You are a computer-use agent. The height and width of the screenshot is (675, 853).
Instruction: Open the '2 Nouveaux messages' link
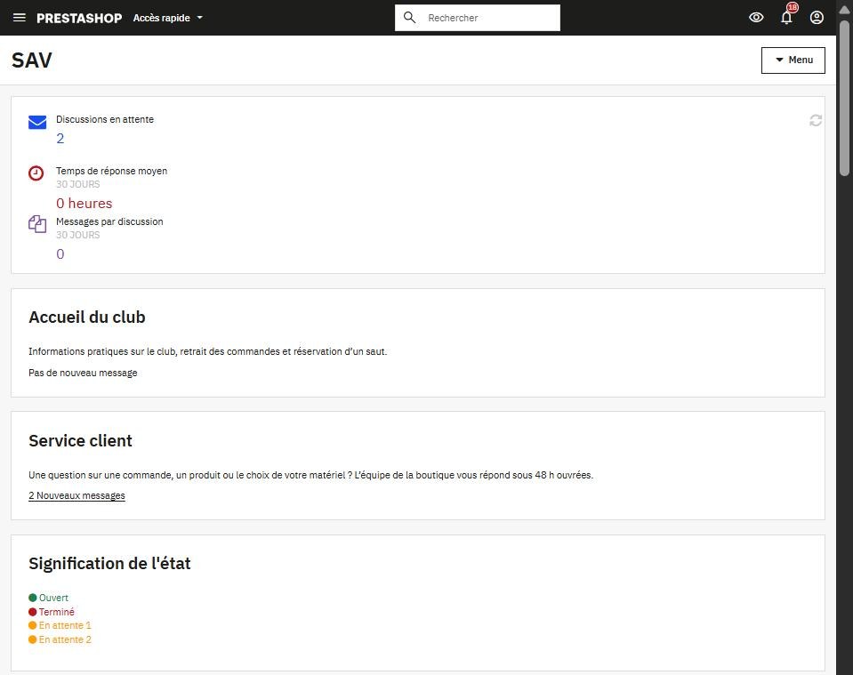pos(76,495)
